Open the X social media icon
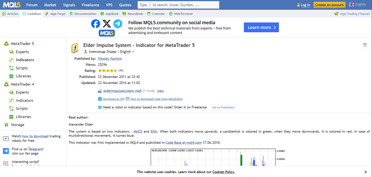Image resolution: width=372 pixels, height=177 pixels. tap(107, 24)
